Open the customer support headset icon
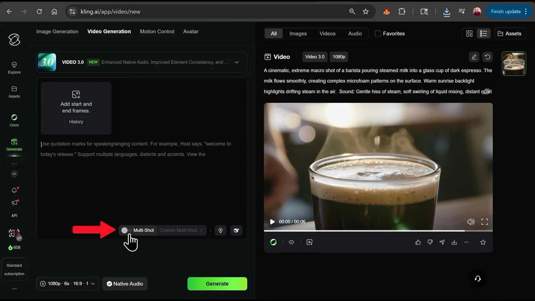The width and height of the screenshot is (535, 301). click(478, 279)
